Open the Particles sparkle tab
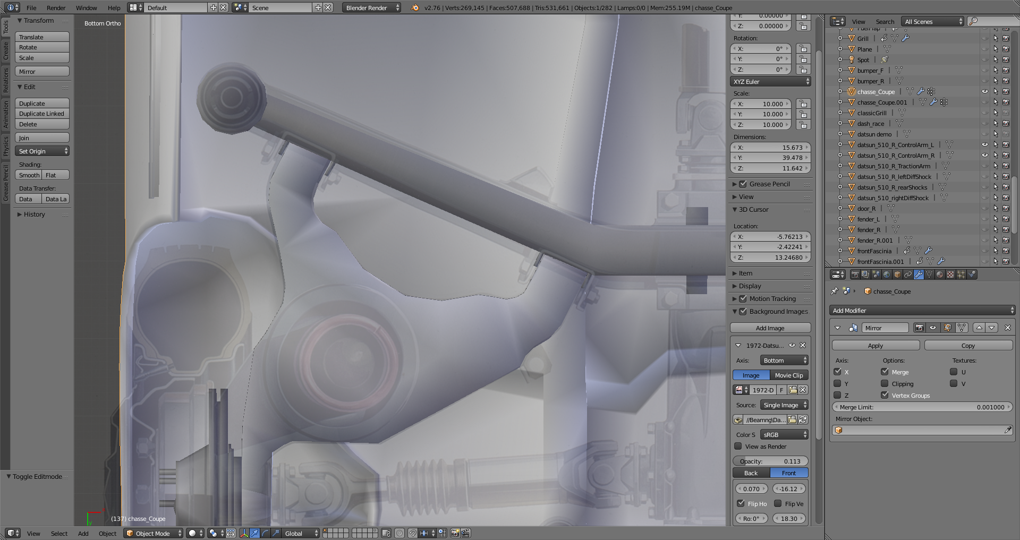The height and width of the screenshot is (540, 1020). pyautogui.click(x=961, y=275)
